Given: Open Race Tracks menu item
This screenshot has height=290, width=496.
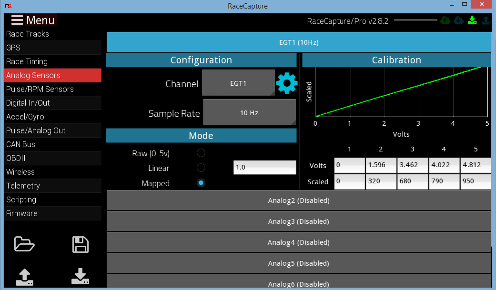Looking at the screenshot, I should click(x=52, y=34).
